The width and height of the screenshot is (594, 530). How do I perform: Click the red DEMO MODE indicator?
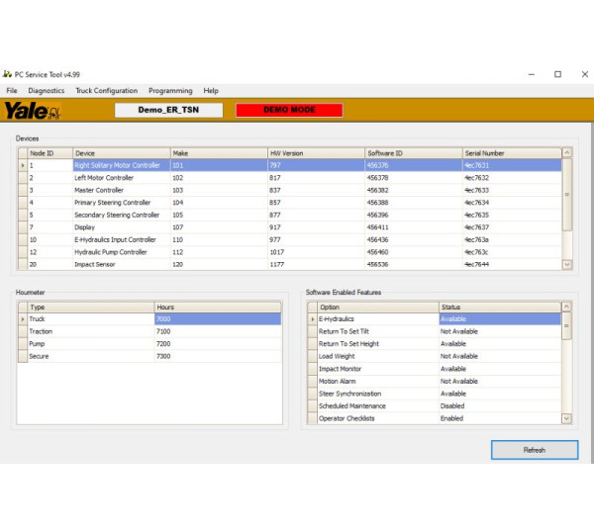click(289, 110)
